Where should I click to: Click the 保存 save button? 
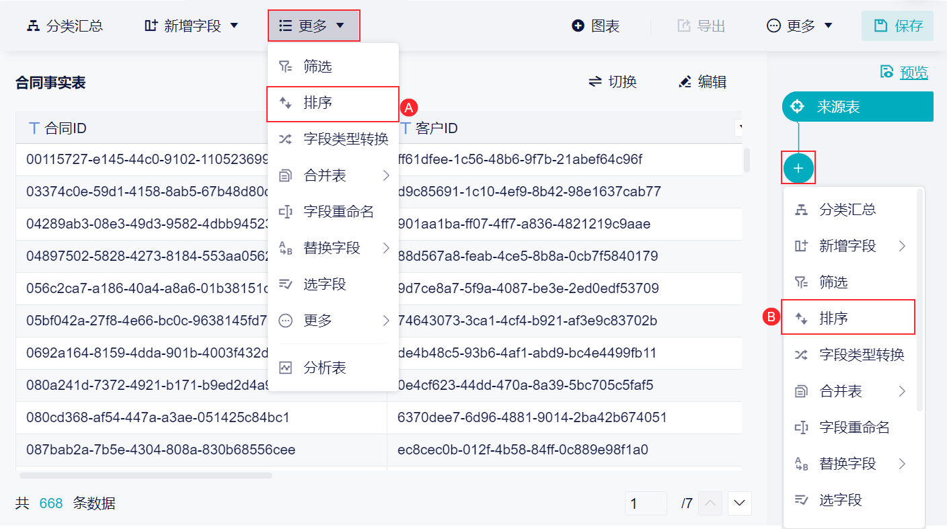tap(898, 26)
